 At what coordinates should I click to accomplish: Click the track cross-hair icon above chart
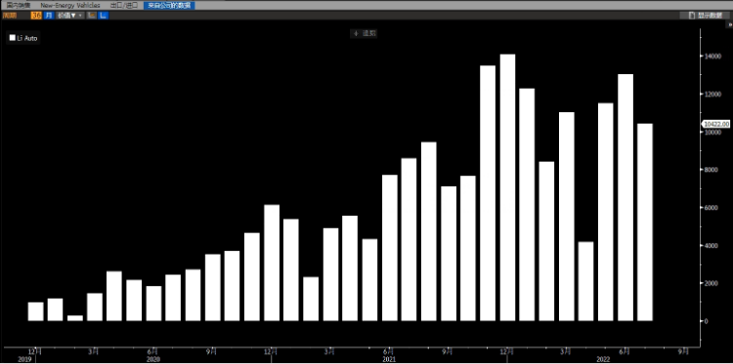[x=356, y=33]
